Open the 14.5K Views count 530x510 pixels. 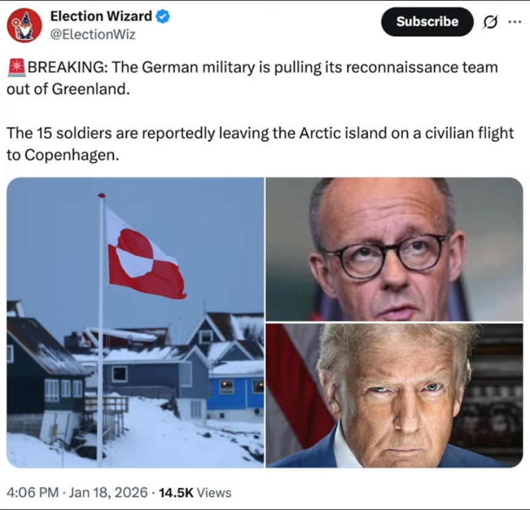point(195,492)
